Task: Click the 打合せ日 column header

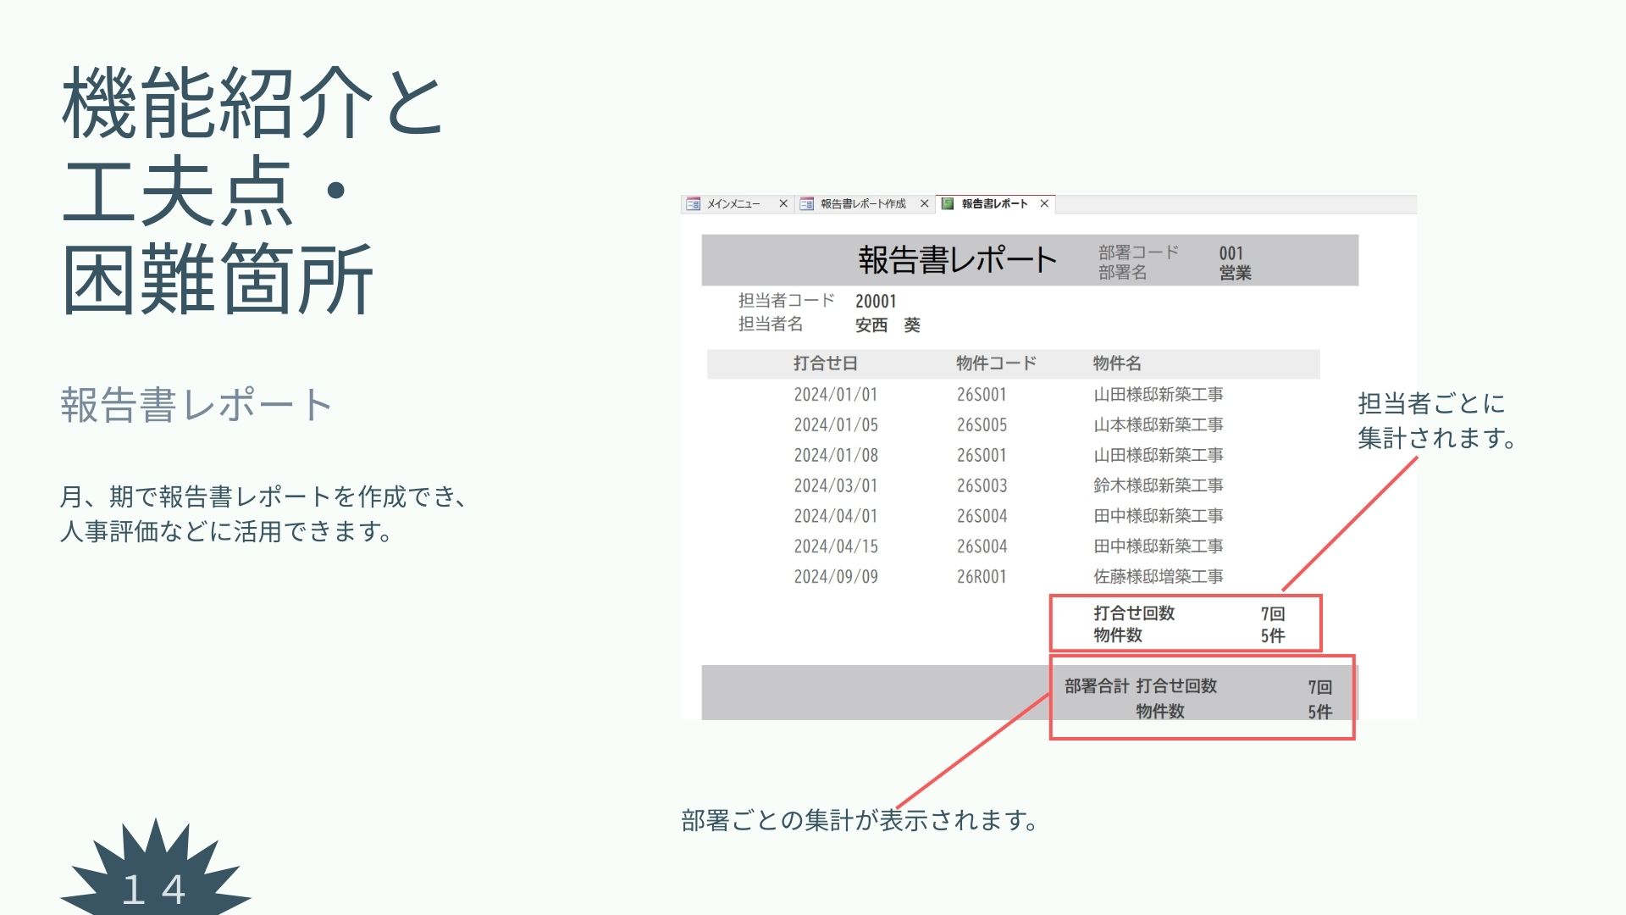Action: (826, 363)
